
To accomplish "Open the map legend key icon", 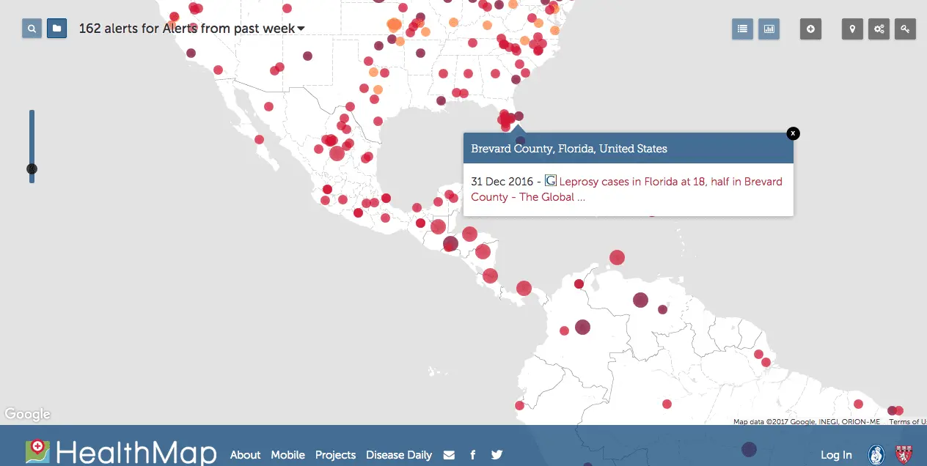I will tap(905, 29).
